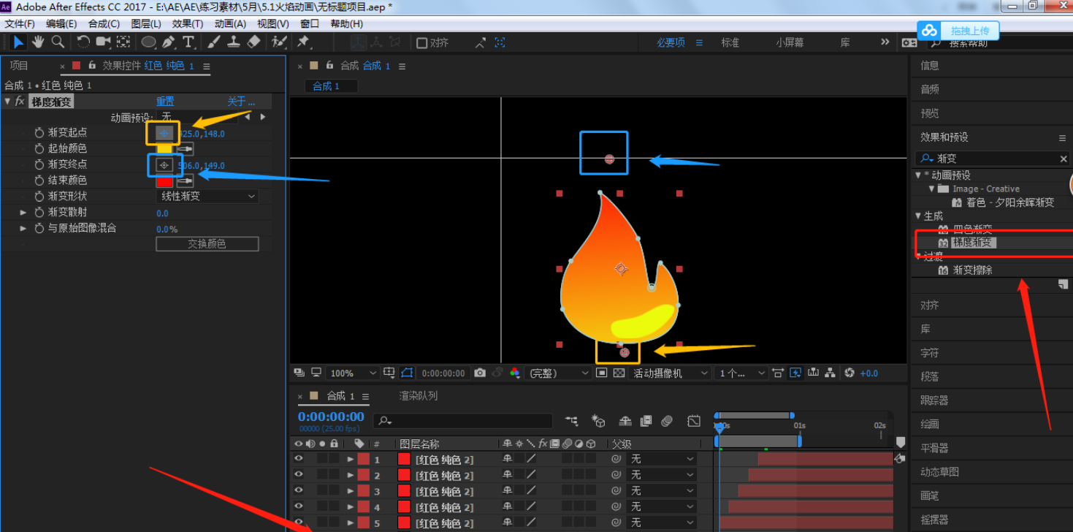Open the 100% magnification dropdown

(x=351, y=373)
